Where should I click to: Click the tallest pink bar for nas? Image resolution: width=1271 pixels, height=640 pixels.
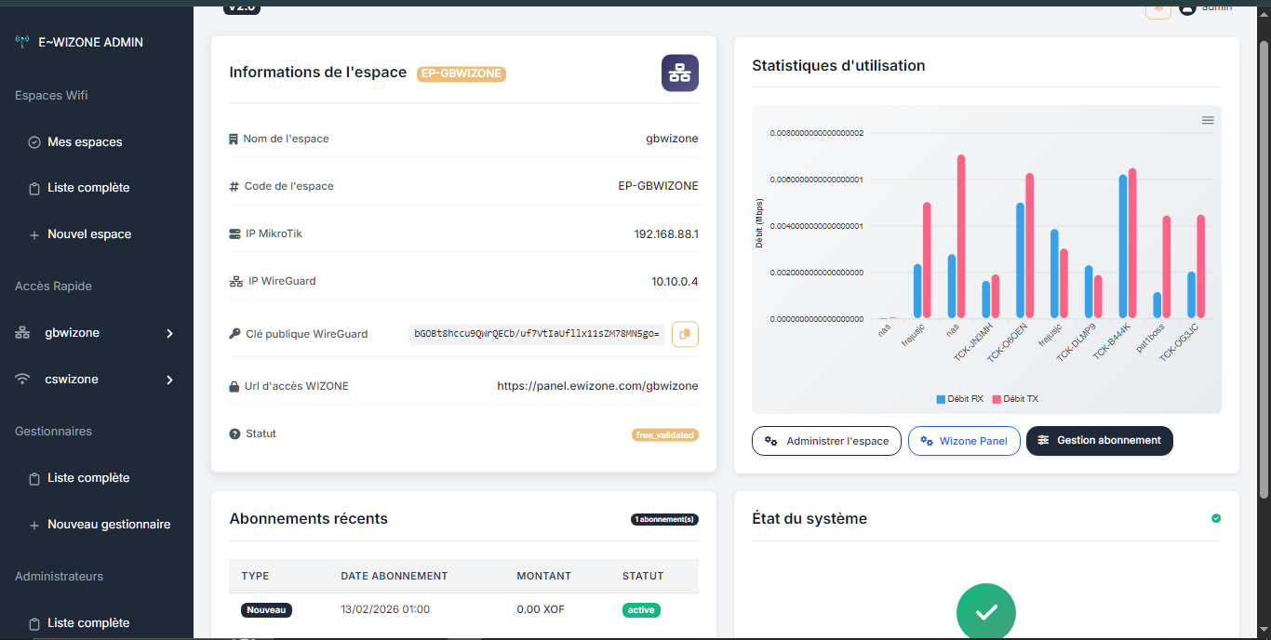pos(961,236)
